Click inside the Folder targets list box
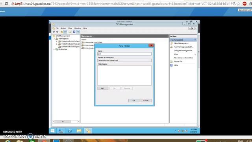Image resolution: width=252 pixels, height=142 pixels. coord(124,75)
